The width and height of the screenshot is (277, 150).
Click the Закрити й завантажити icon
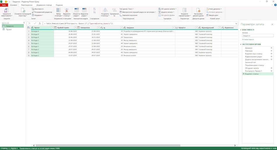(6, 10)
